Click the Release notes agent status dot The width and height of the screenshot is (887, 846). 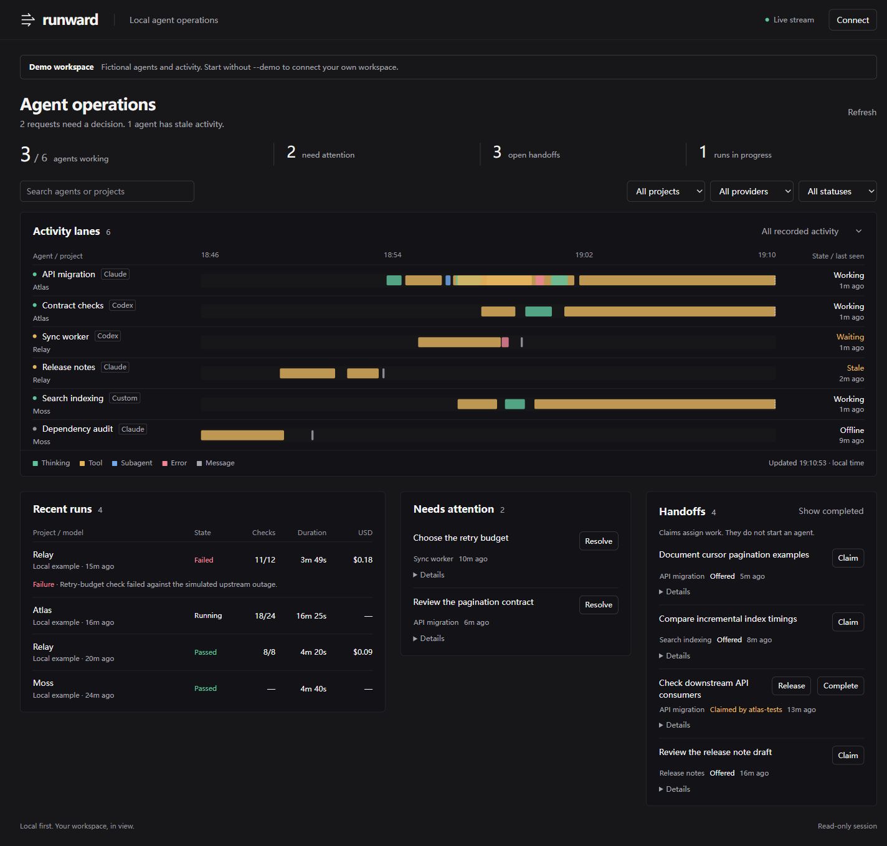[x=35, y=367]
